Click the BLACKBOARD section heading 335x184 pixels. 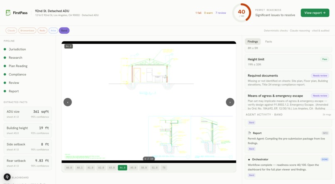(20, 178)
